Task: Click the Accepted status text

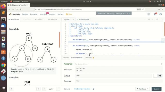Action: click(68, 64)
